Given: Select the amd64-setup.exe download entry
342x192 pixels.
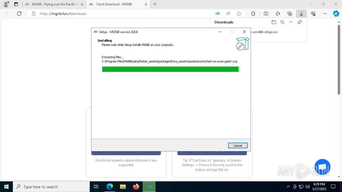Looking at the screenshot, I should pyautogui.click(x=264, y=32).
